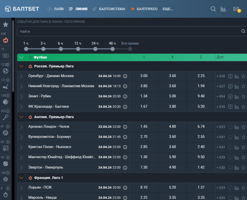Viewport: 247px width, 200px height.
Task: Open the messages envelope icon
Action: click(237, 9)
